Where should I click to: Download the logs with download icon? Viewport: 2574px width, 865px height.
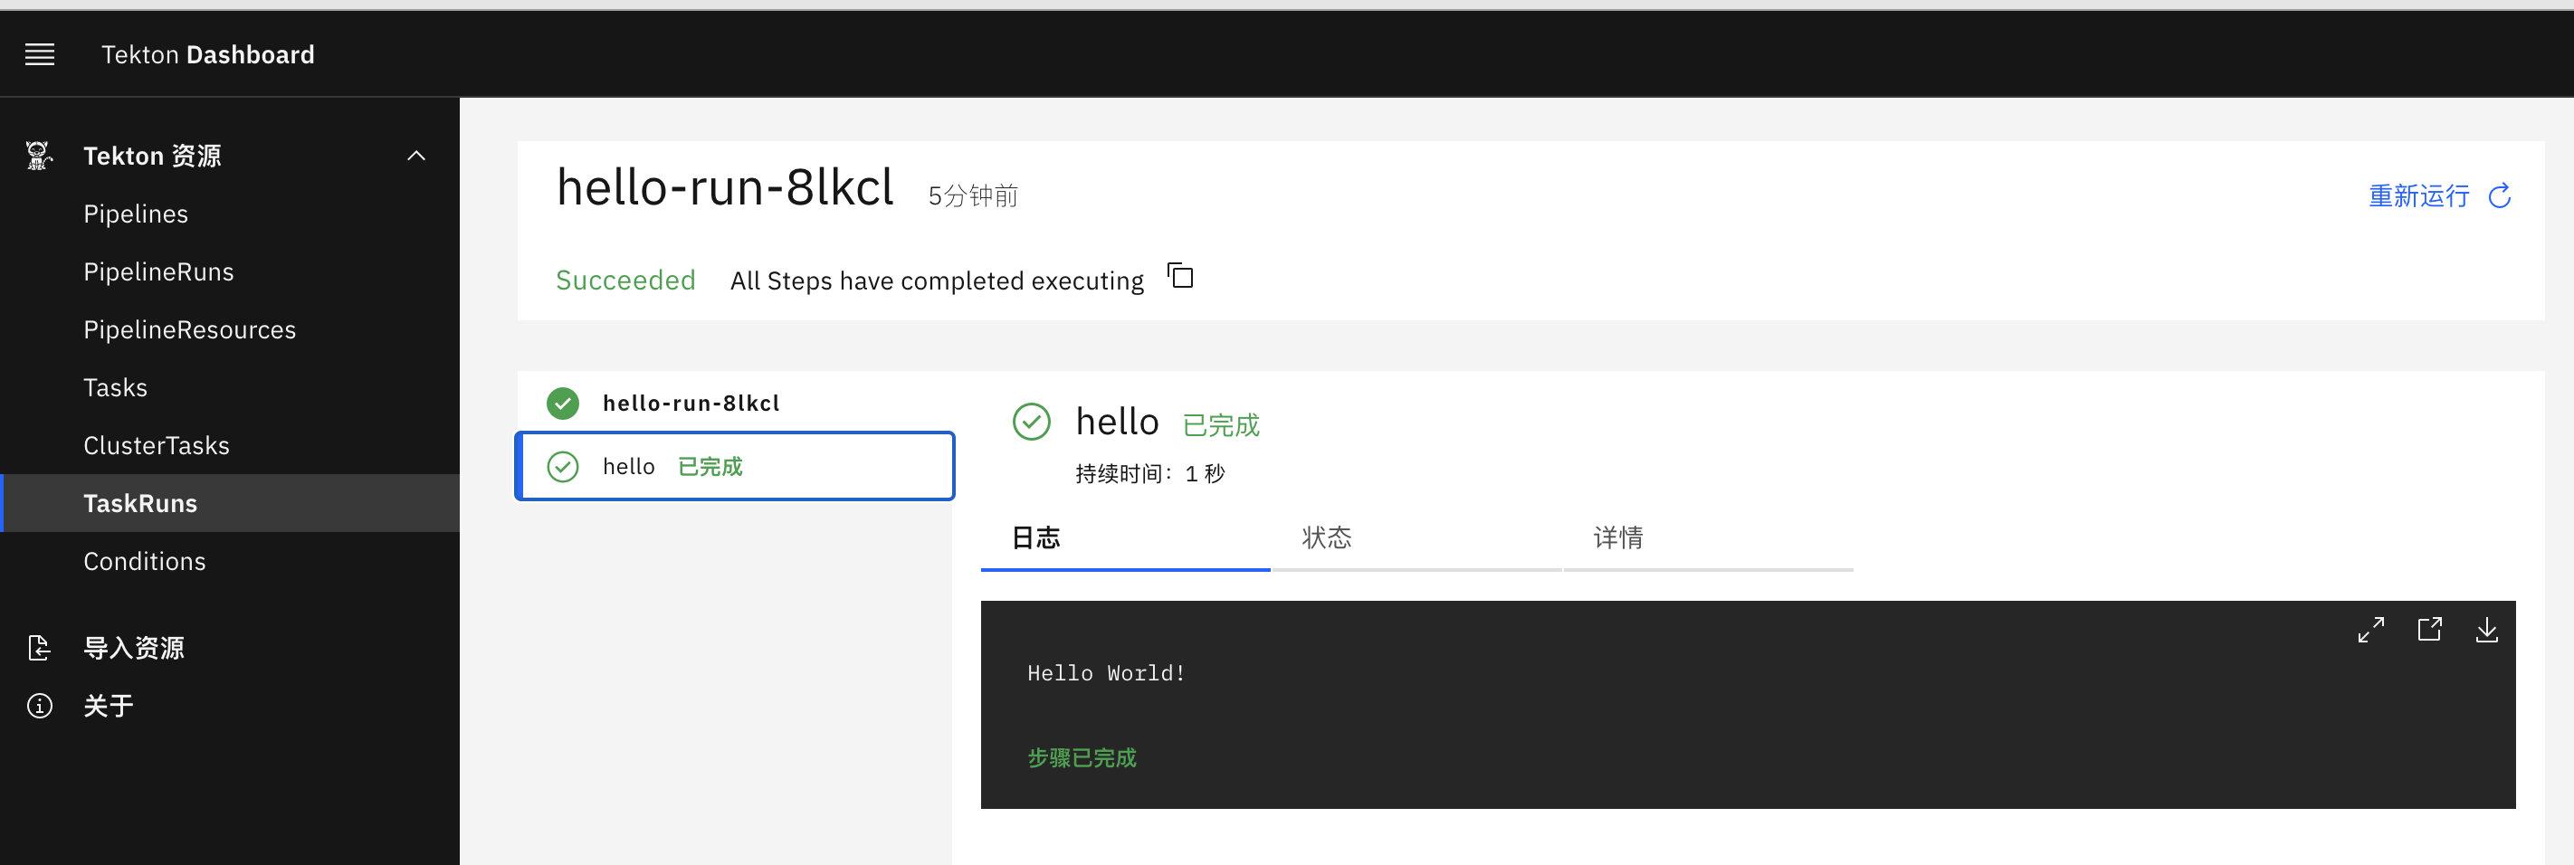coord(2487,629)
